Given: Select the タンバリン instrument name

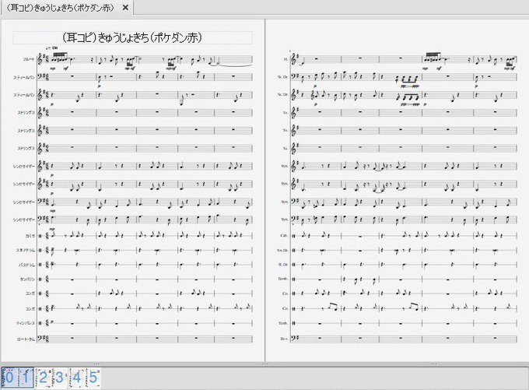Looking at the screenshot, I should coord(27,279).
